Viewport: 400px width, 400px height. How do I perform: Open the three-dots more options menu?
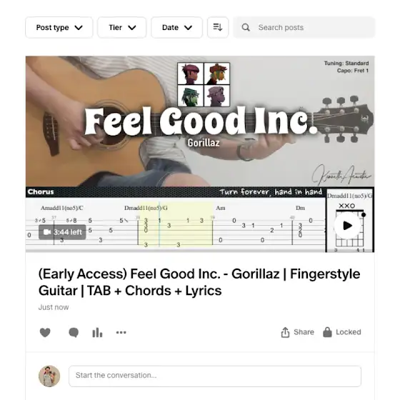tap(121, 332)
